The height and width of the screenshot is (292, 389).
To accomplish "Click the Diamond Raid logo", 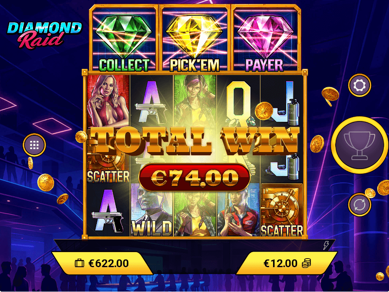I will click(x=44, y=35).
